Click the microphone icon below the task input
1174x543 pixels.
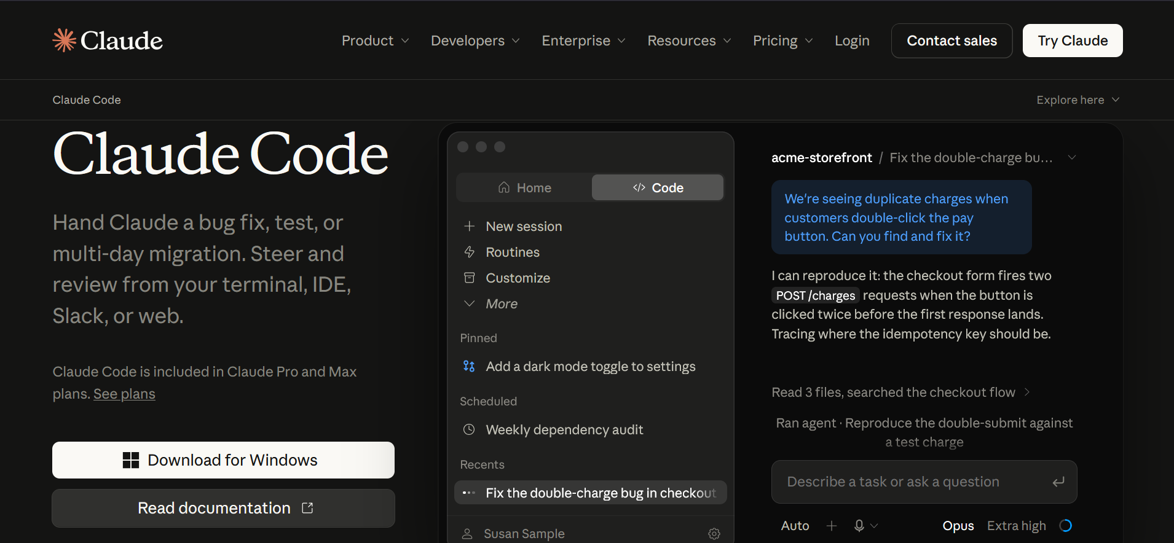point(859,526)
